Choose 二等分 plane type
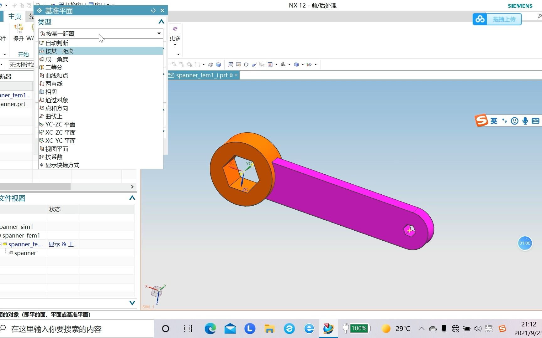 click(101, 67)
